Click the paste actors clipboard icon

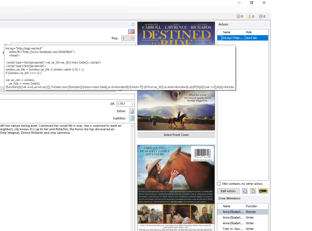click(x=253, y=191)
